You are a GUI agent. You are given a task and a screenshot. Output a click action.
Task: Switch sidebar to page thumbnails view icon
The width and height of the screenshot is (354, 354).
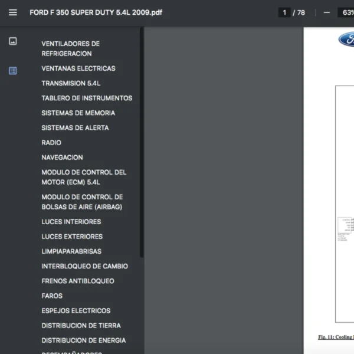(13, 41)
